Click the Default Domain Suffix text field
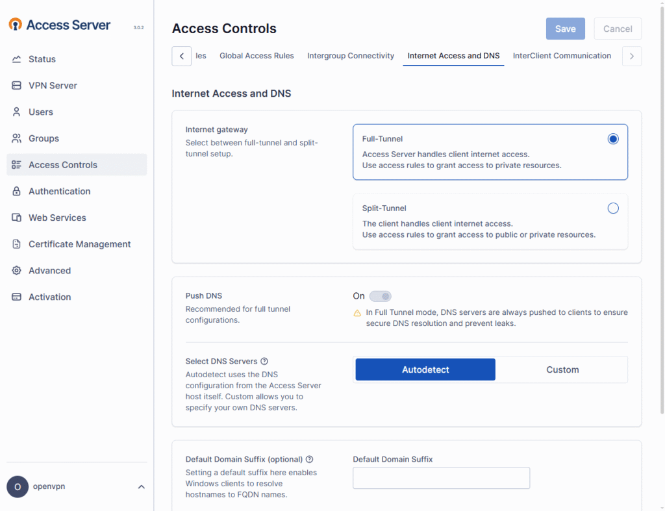Screen dimensions: 665x511 pyautogui.click(x=441, y=478)
